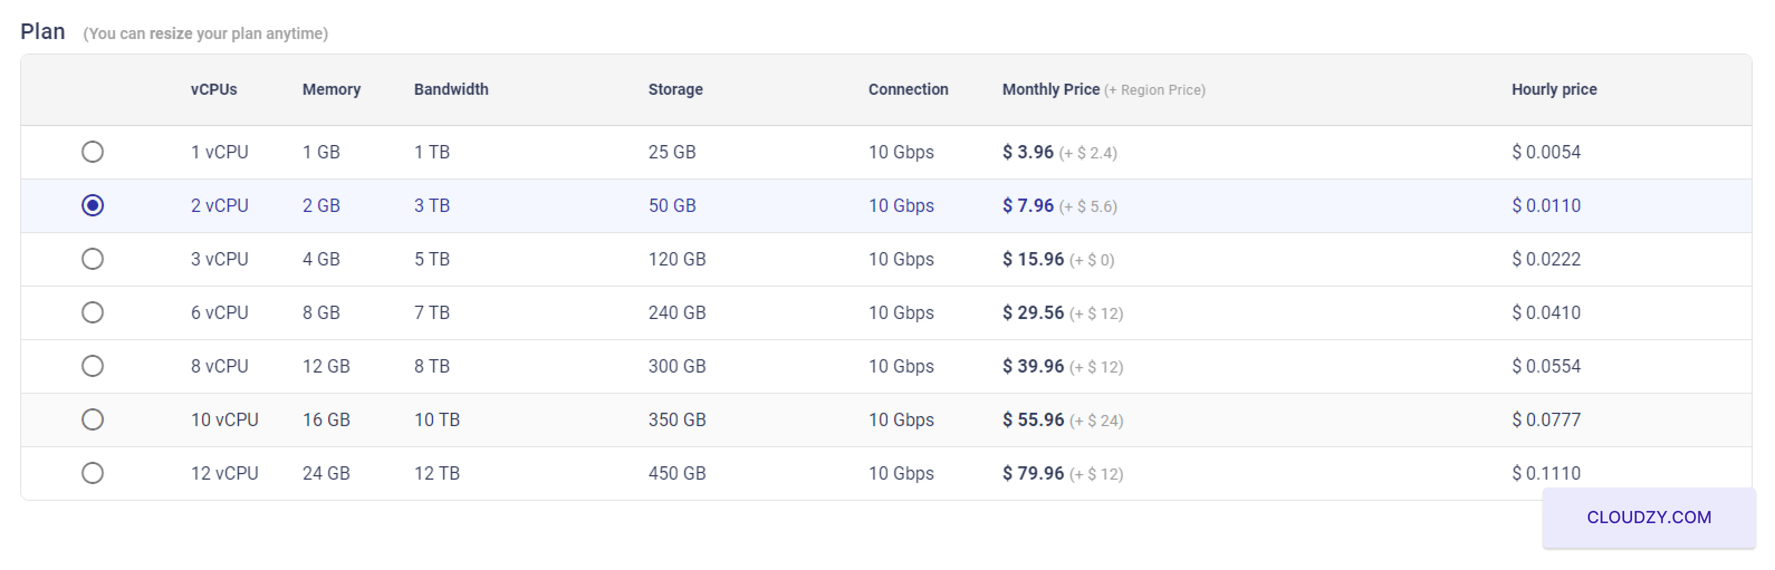Click the 50 GB storage cell
The image size is (1775, 570).
672,205
